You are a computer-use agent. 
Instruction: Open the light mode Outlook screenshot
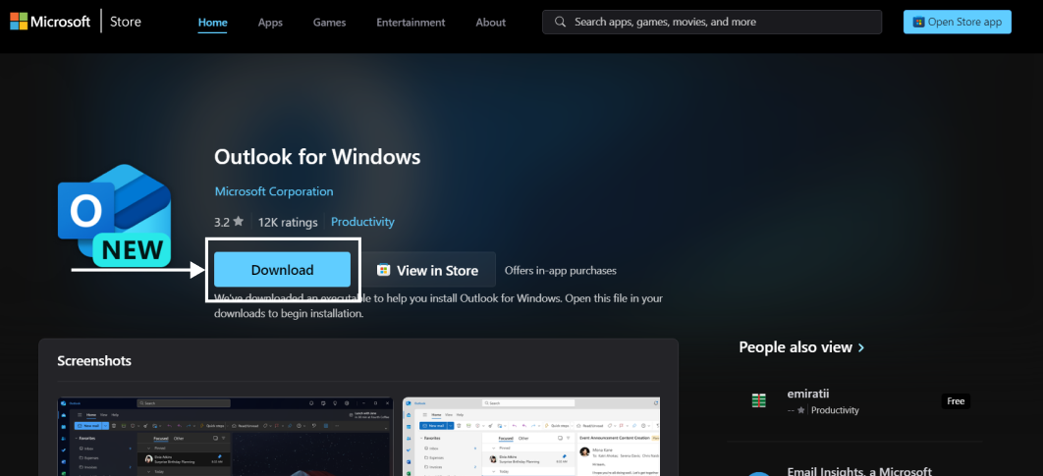coord(531,436)
